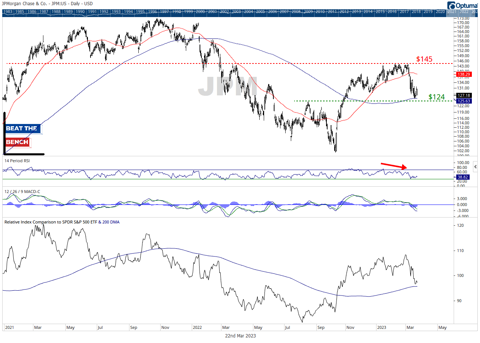Click the 38.82 RSI value tag

462,177
